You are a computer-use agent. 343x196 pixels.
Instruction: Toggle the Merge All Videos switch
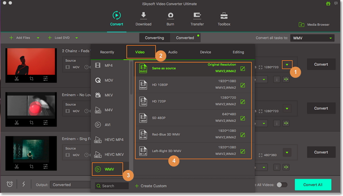tap(282, 185)
